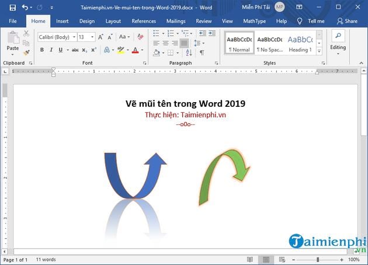Expand Paste options arrow
The image size is (368, 265).
13,55
